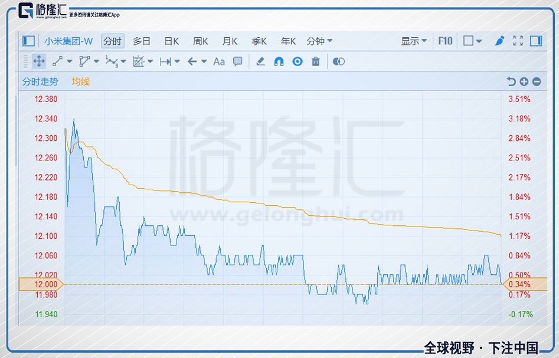Open the range marker dropdown arrow

click(x=177, y=61)
